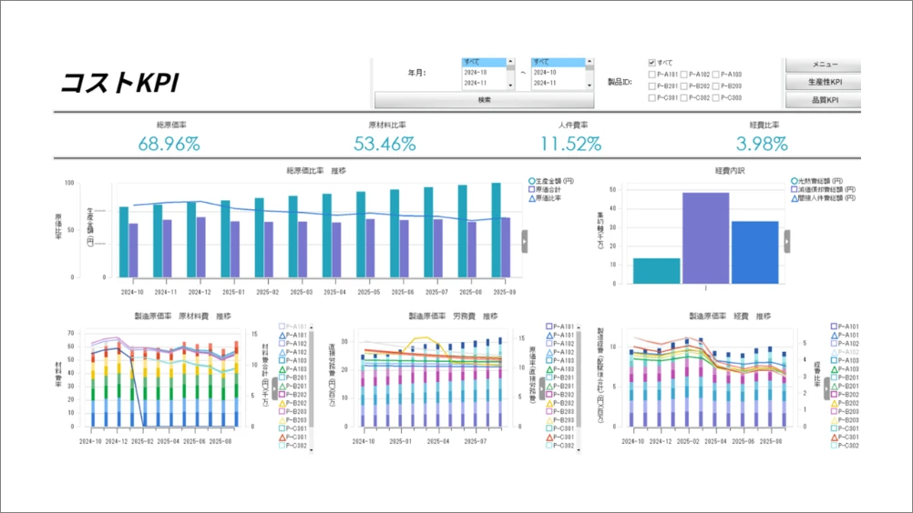Switch to the 生産性KPI page
Viewport: 913px width, 513px height.
point(824,83)
